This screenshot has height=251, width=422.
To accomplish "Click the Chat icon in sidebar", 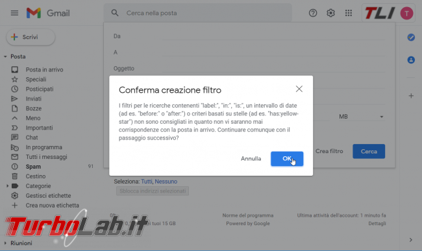I will coord(14,137).
